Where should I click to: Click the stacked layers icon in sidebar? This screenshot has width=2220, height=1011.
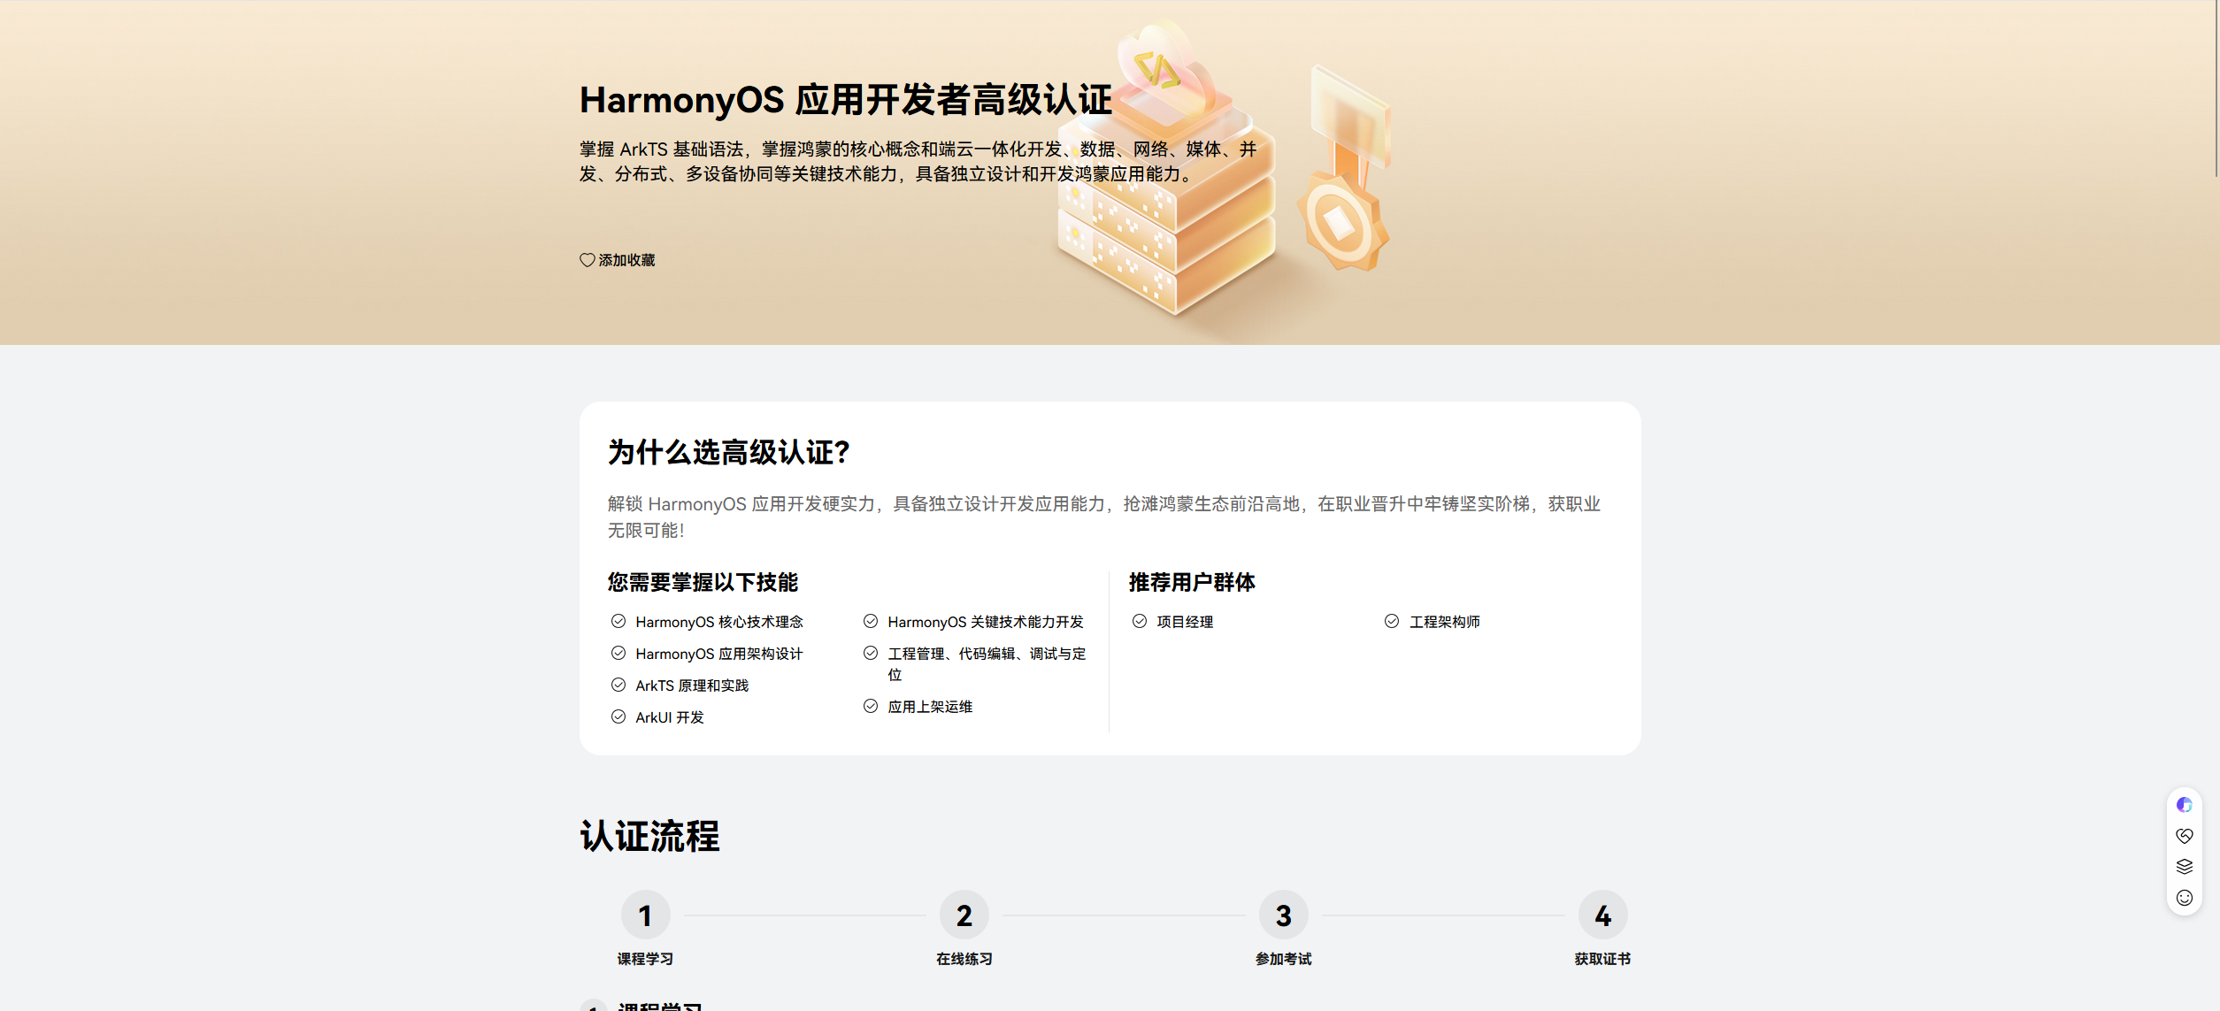point(2184,866)
